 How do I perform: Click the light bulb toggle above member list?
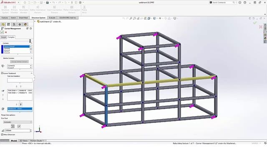pos(20,105)
